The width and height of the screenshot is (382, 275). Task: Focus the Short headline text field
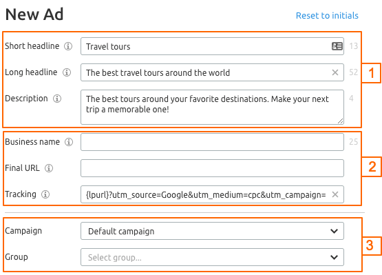click(x=212, y=46)
